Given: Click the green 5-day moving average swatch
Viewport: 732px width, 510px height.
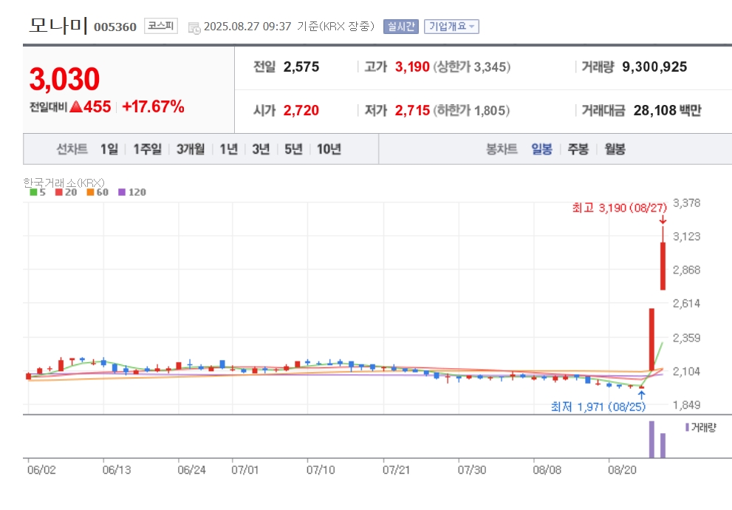Looking at the screenshot, I should click(x=34, y=192).
